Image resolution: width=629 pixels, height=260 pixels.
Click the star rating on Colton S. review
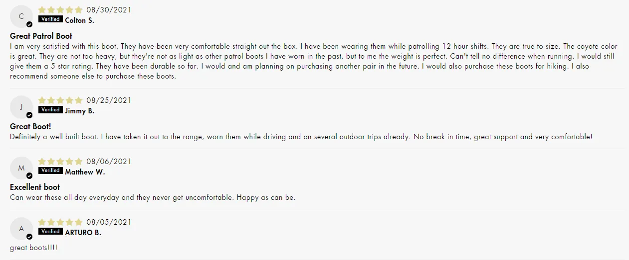[60, 9]
